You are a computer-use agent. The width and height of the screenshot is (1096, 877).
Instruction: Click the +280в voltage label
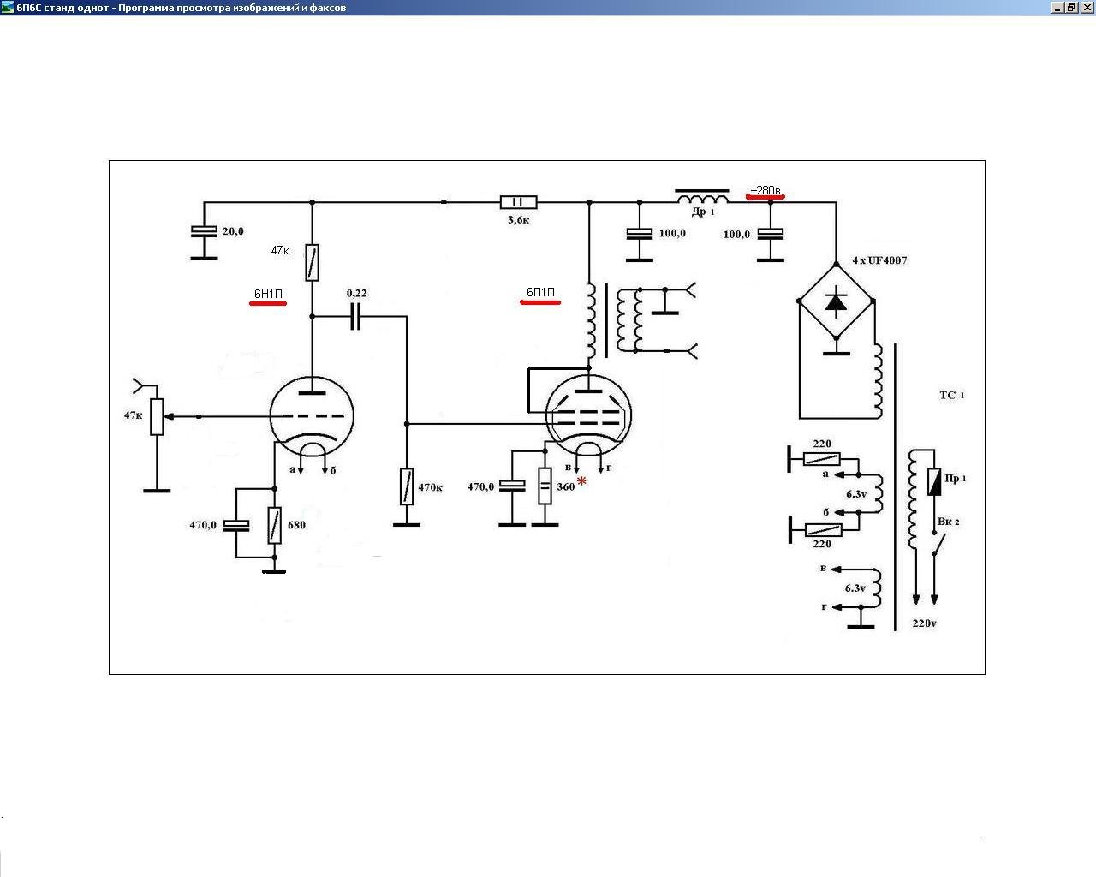click(x=765, y=190)
